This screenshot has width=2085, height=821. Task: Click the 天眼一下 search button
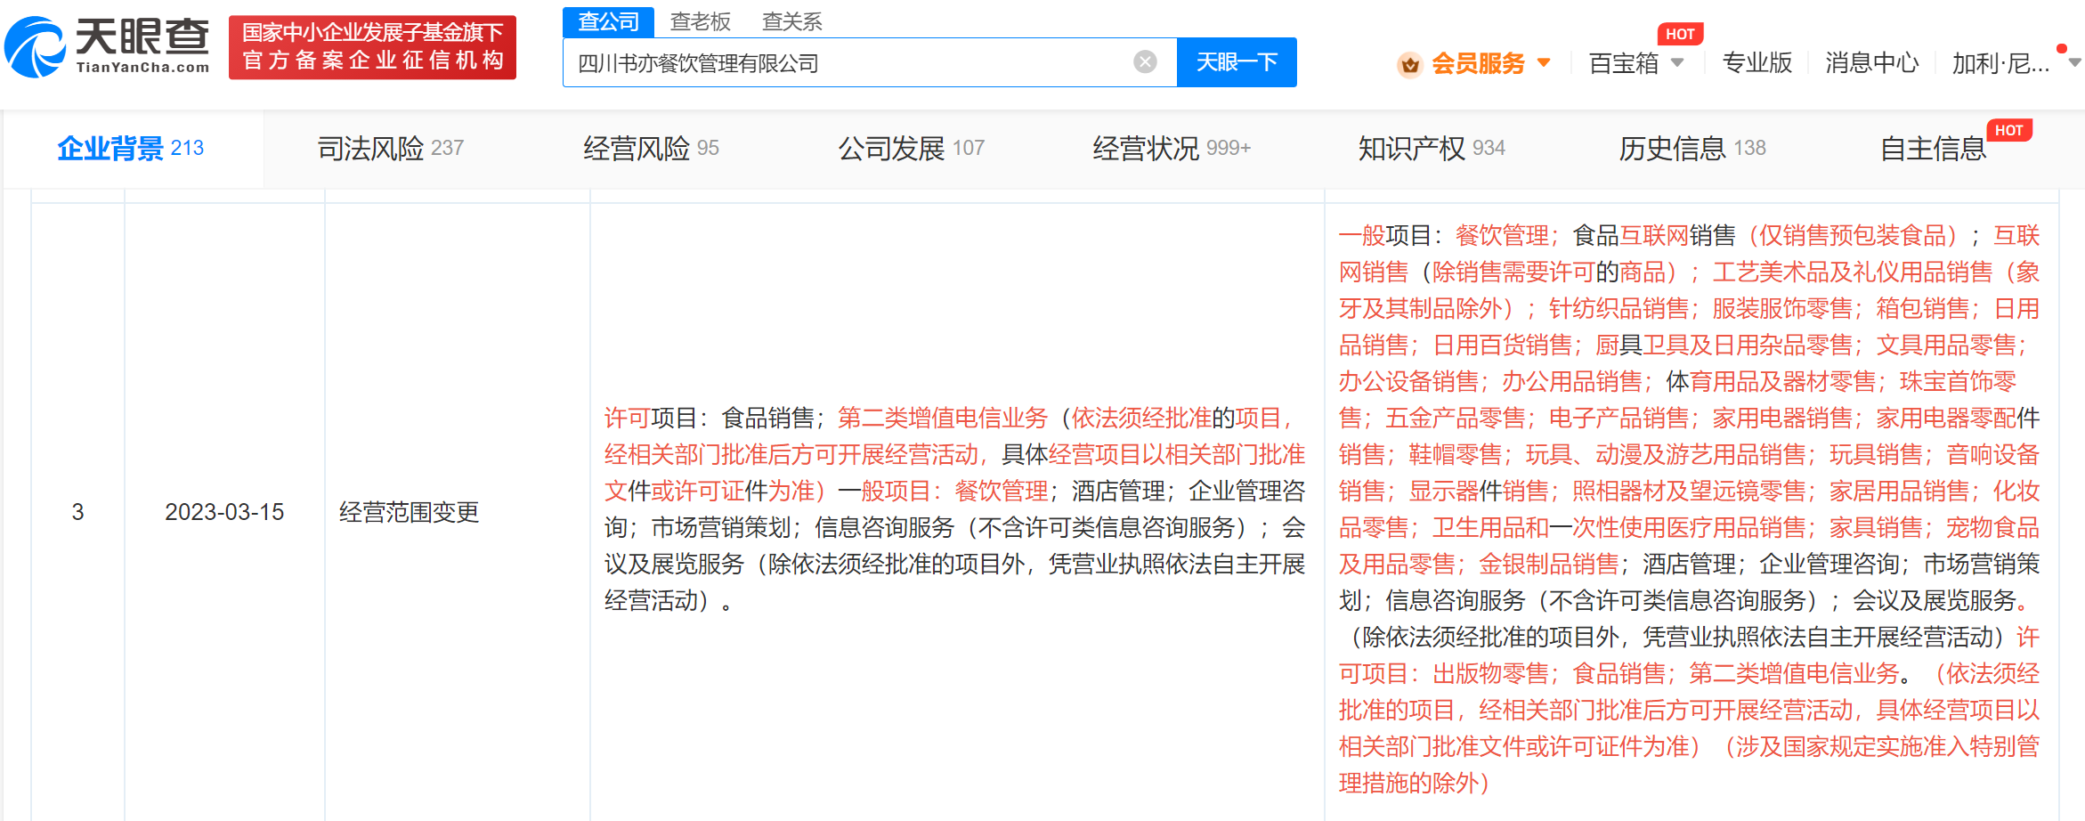point(1237,61)
